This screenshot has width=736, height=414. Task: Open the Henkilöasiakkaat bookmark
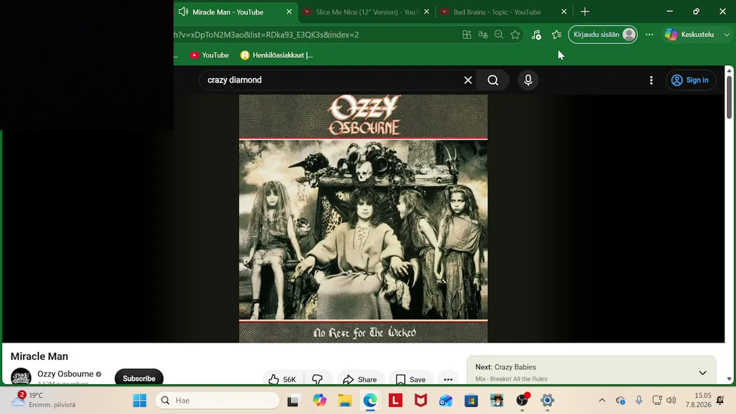pyautogui.click(x=277, y=55)
